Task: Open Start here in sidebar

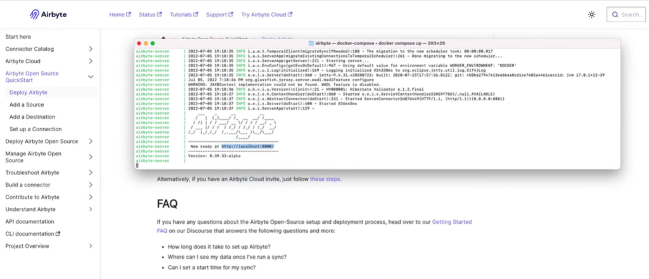Action: coord(18,37)
